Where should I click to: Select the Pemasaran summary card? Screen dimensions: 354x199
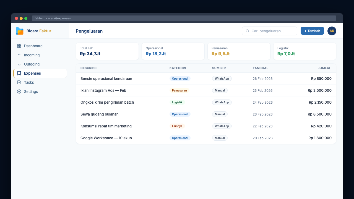(239, 51)
